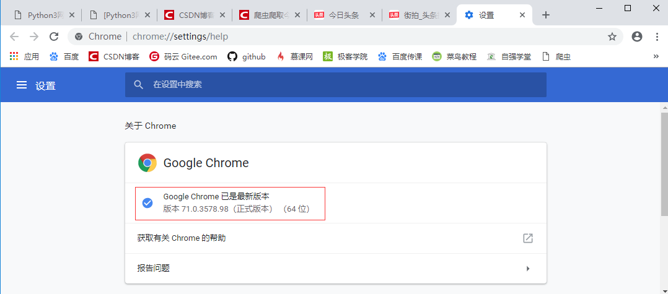
Task: Open the 应用 apps bookmark
Action: [x=24, y=56]
